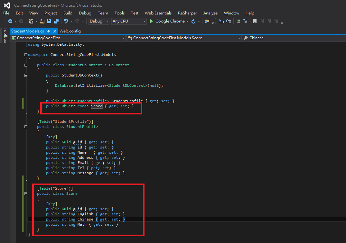
Task: Open the Tools menu
Action: (x=119, y=13)
